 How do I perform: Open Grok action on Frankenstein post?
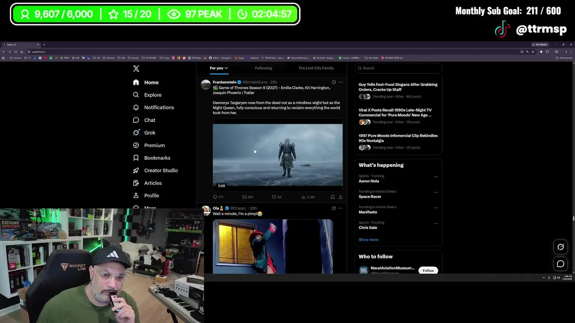pyautogui.click(x=333, y=82)
